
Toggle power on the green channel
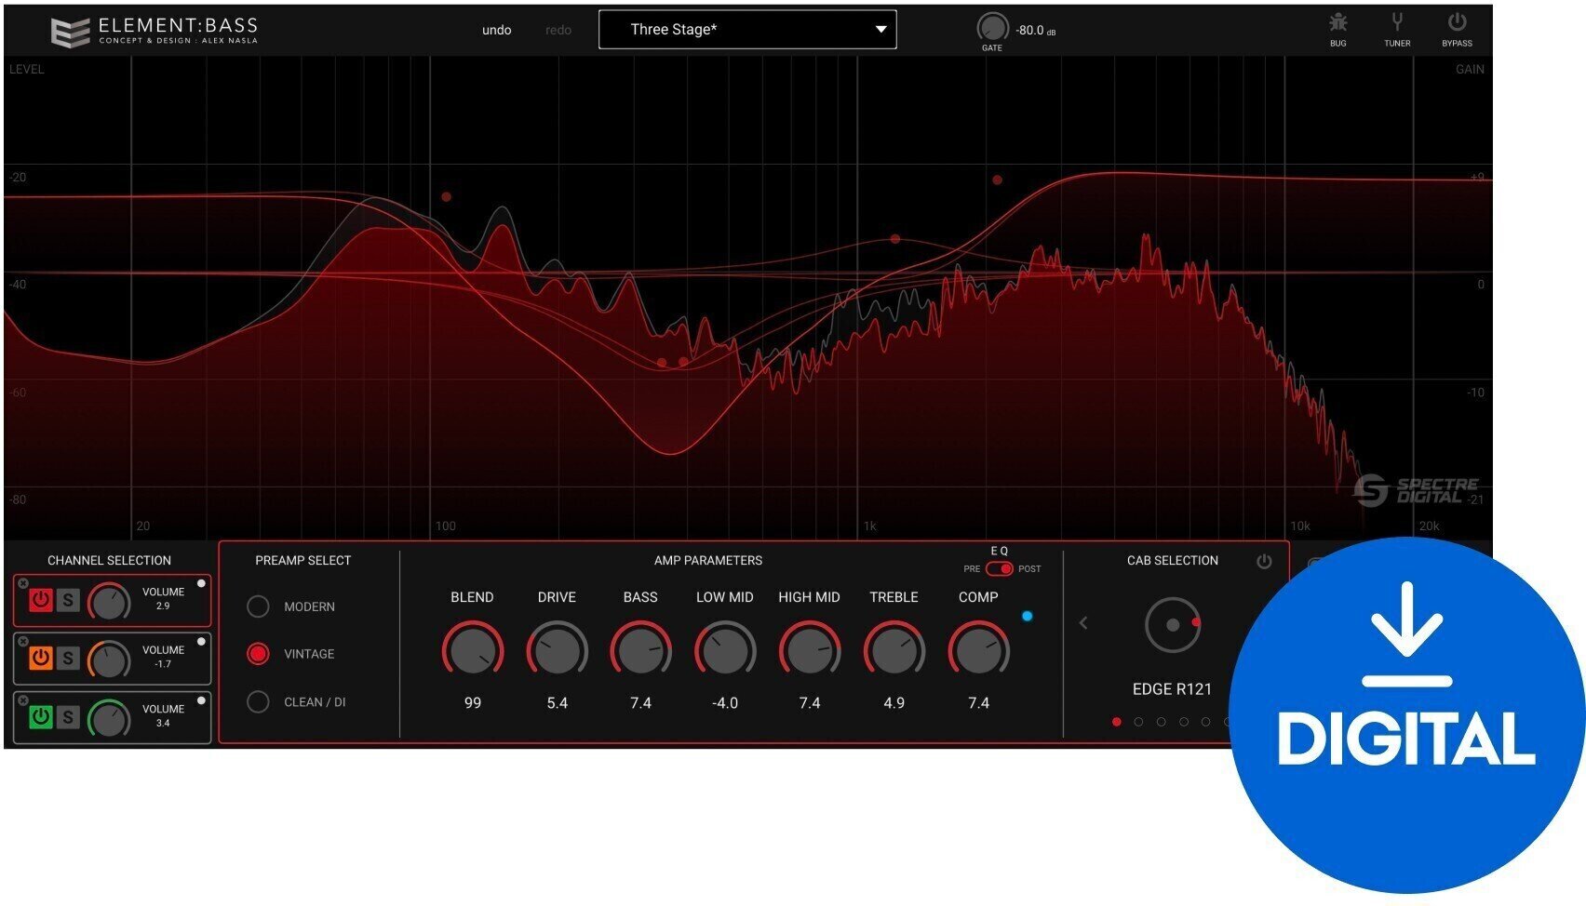point(40,717)
